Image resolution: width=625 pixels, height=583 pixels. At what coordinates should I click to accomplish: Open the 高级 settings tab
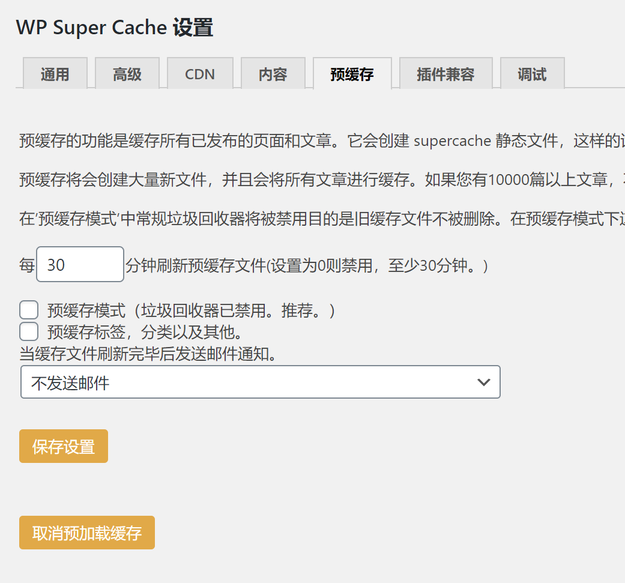click(x=127, y=74)
